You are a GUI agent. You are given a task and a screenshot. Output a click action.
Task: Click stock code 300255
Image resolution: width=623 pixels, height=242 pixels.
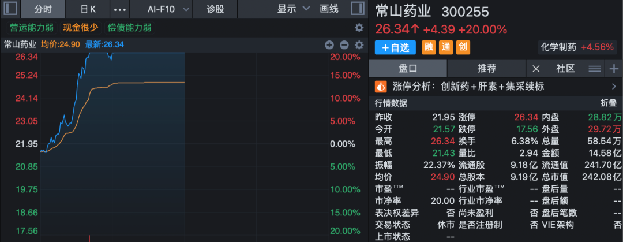[465, 12]
